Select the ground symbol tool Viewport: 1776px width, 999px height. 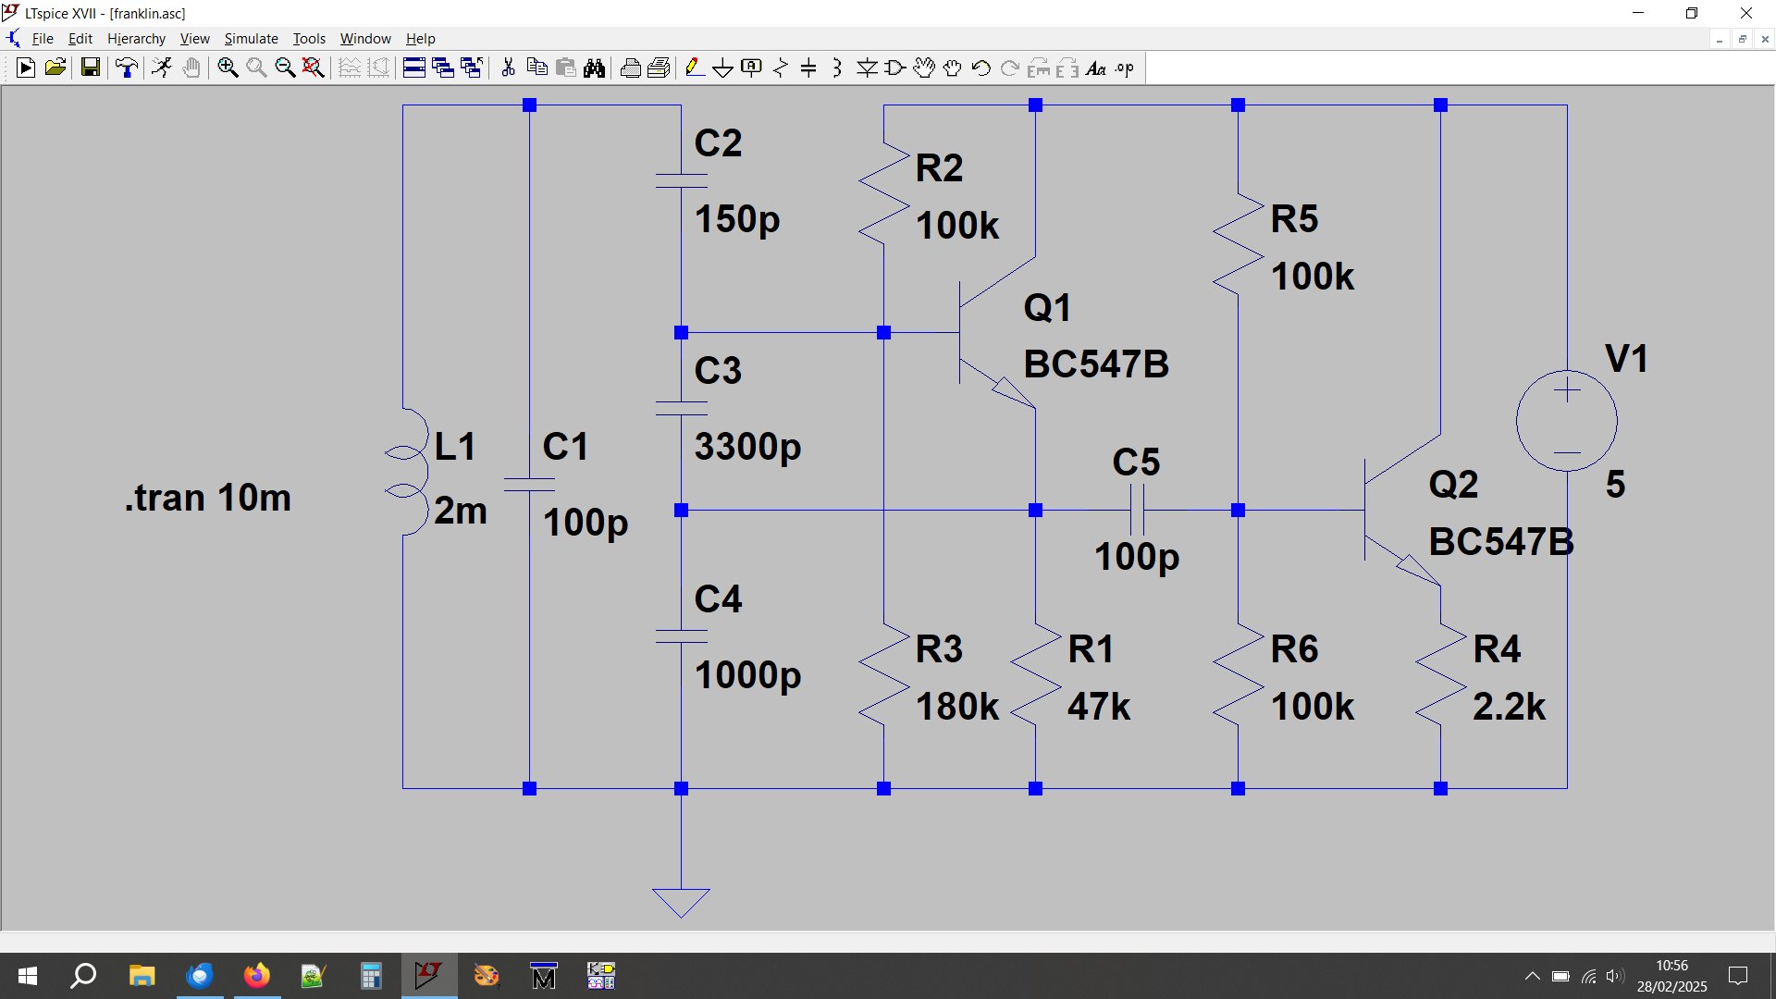coord(722,68)
